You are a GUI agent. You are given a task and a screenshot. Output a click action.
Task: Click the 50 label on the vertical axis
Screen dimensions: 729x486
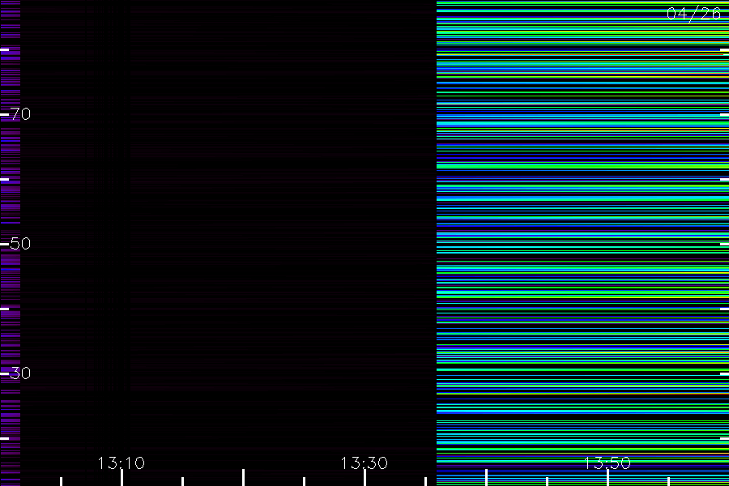20,243
